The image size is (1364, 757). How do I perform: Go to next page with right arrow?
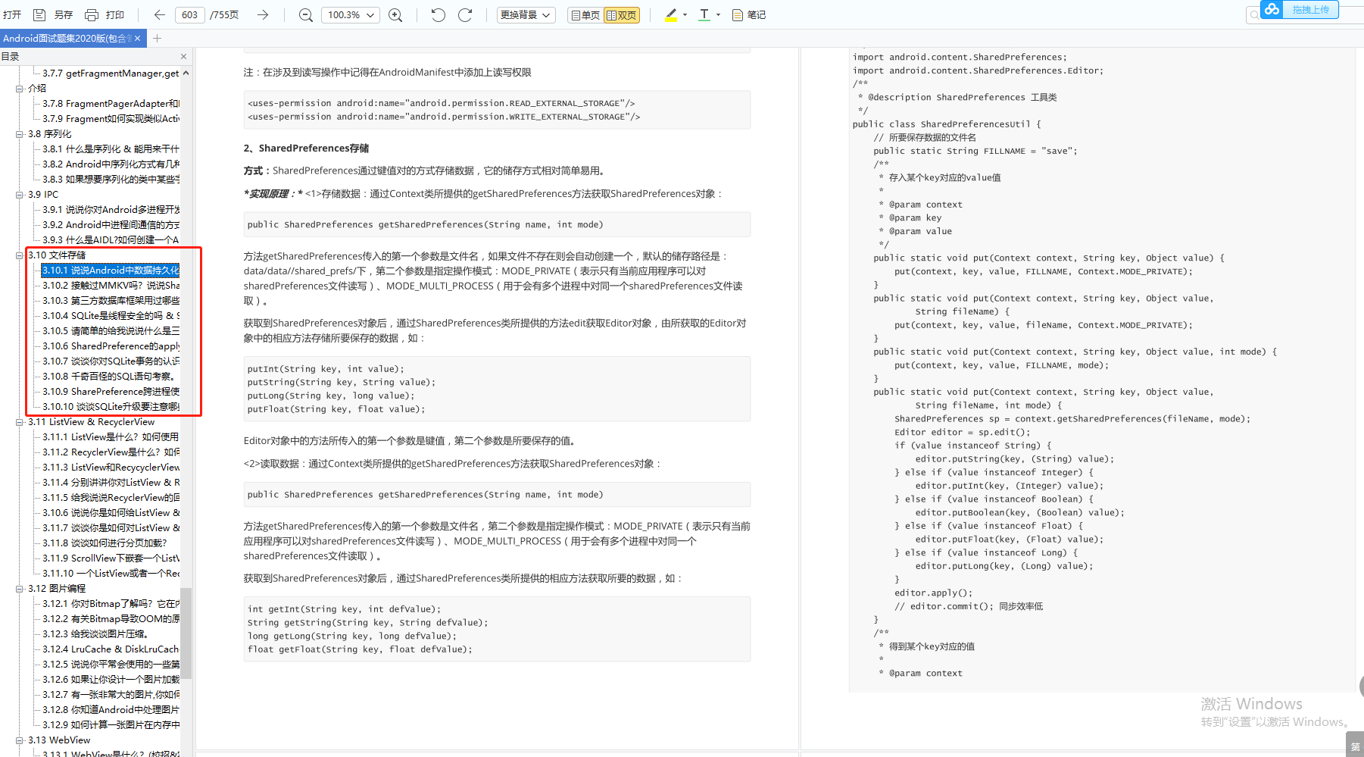pyautogui.click(x=262, y=14)
